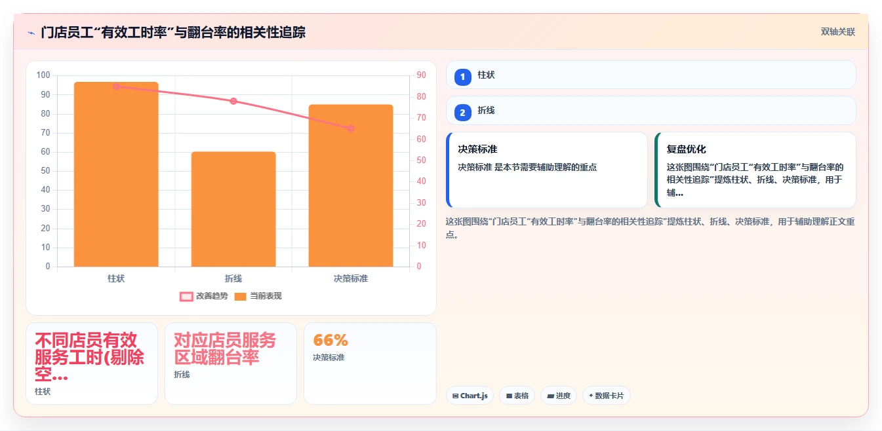Click the orange bar above 柱状
Screen dimensions: 882x431
click(116, 174)
